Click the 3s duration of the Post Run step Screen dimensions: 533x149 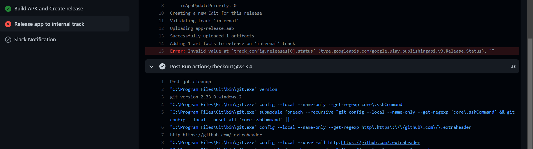click(x=513, y=66)
